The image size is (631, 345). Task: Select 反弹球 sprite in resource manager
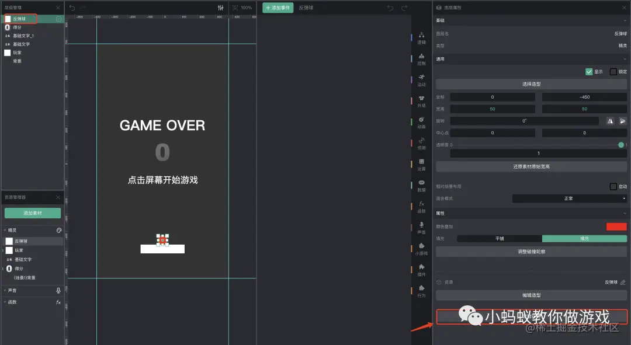pyautogui.click(x=33, y=241)
